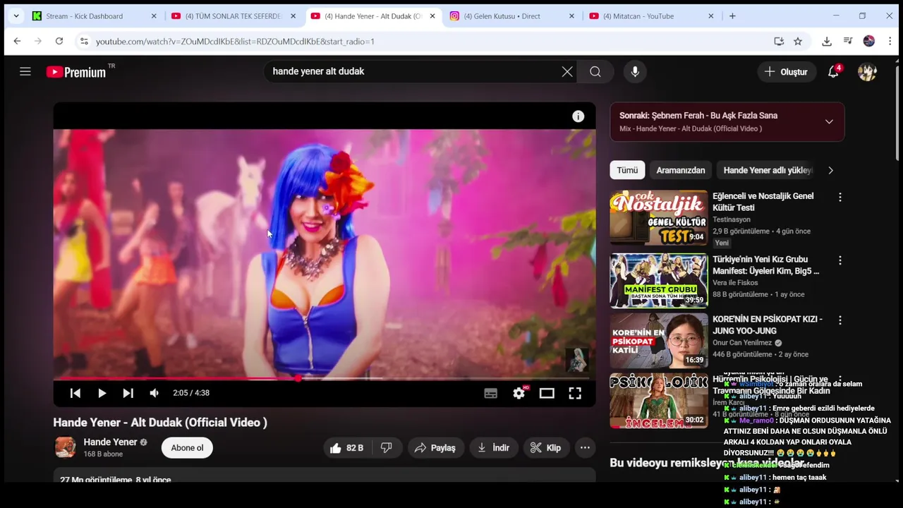The image size is (903, 508).
Task: Show more filter chips arrow
Action: tap(830, 170)
